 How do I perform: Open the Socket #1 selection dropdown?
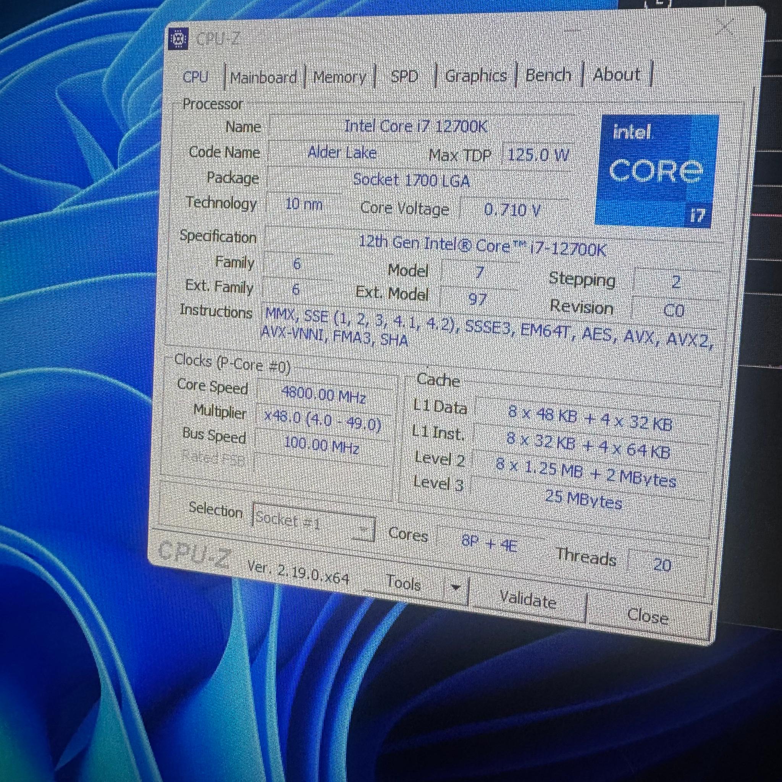[314, 522]
